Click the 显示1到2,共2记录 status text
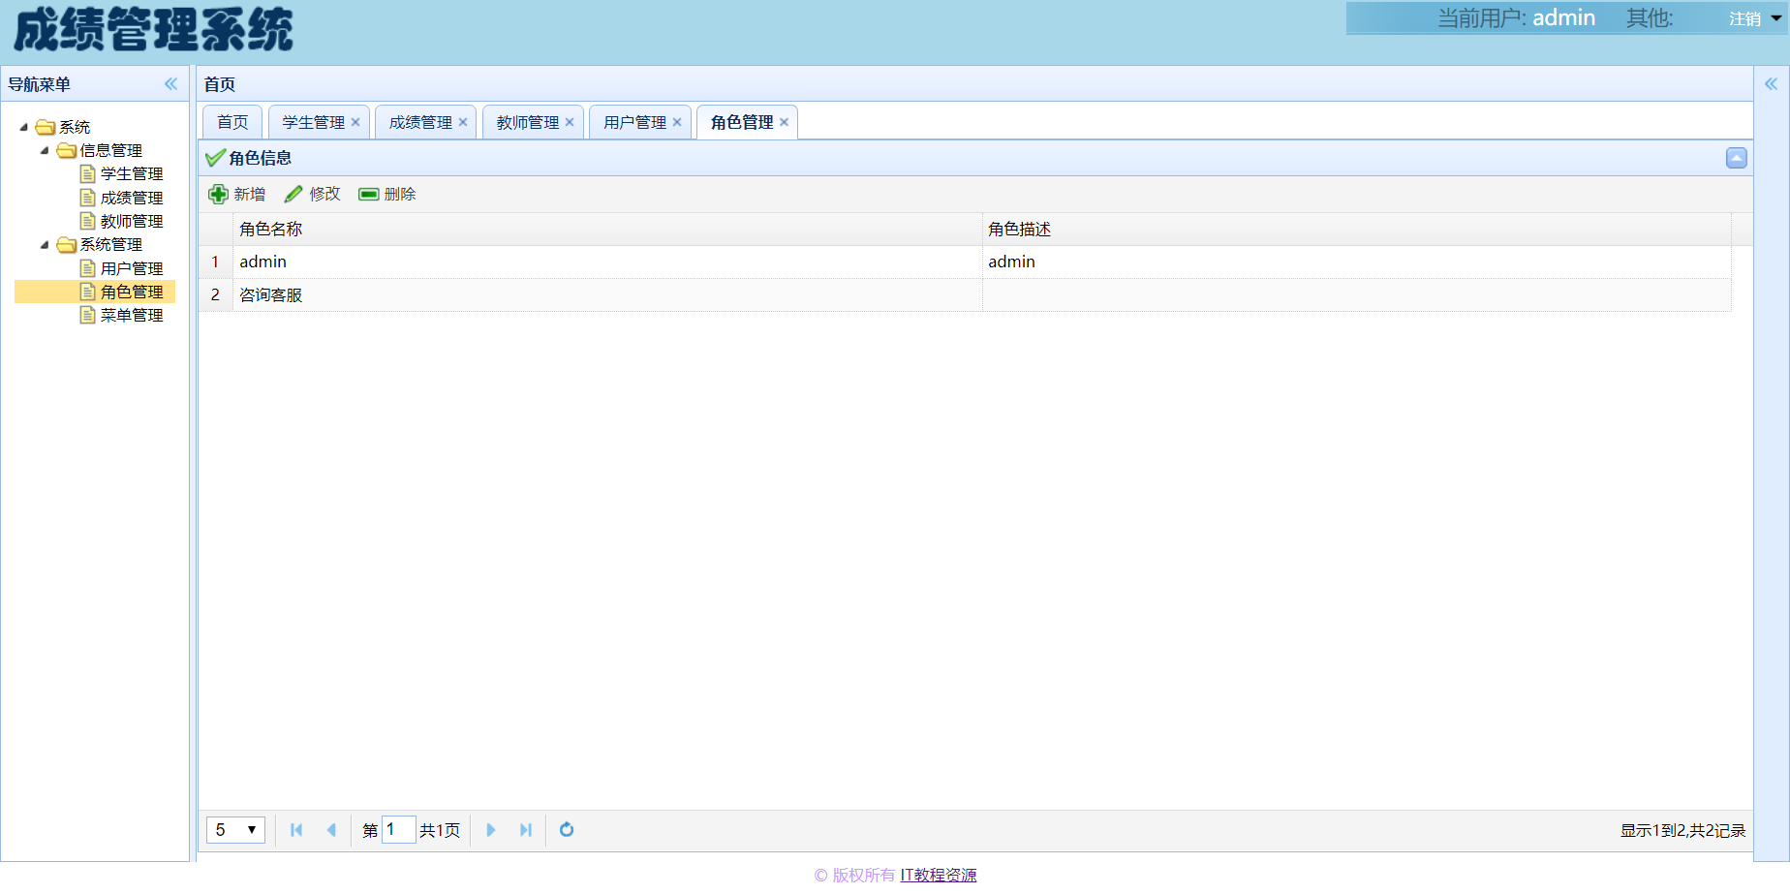The height and width of the screenshot is (894, 1790). [1682, 831]
